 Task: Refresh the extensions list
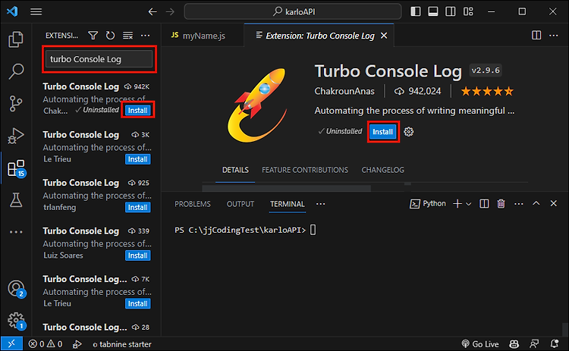pyautogui.click(x=110, y=35)
